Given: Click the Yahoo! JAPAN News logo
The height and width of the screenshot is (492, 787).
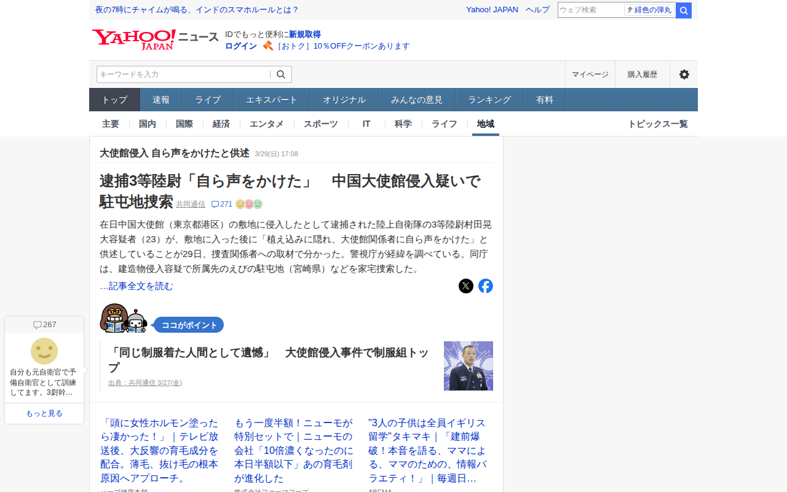Looking at the screenshot, I should pyautogui.click(x=155, y=39).
